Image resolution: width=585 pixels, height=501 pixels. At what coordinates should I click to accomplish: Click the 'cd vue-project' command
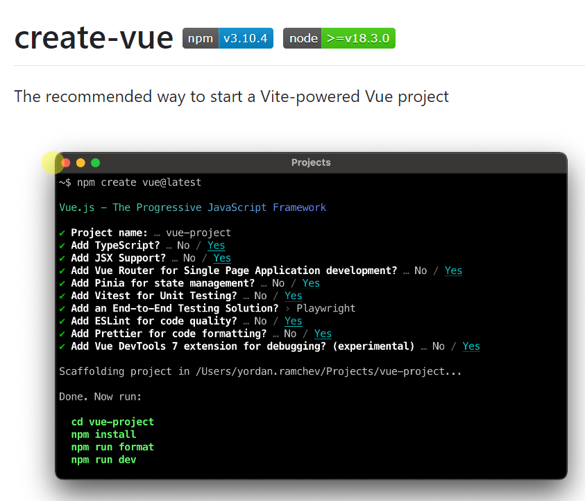[112, 422]
